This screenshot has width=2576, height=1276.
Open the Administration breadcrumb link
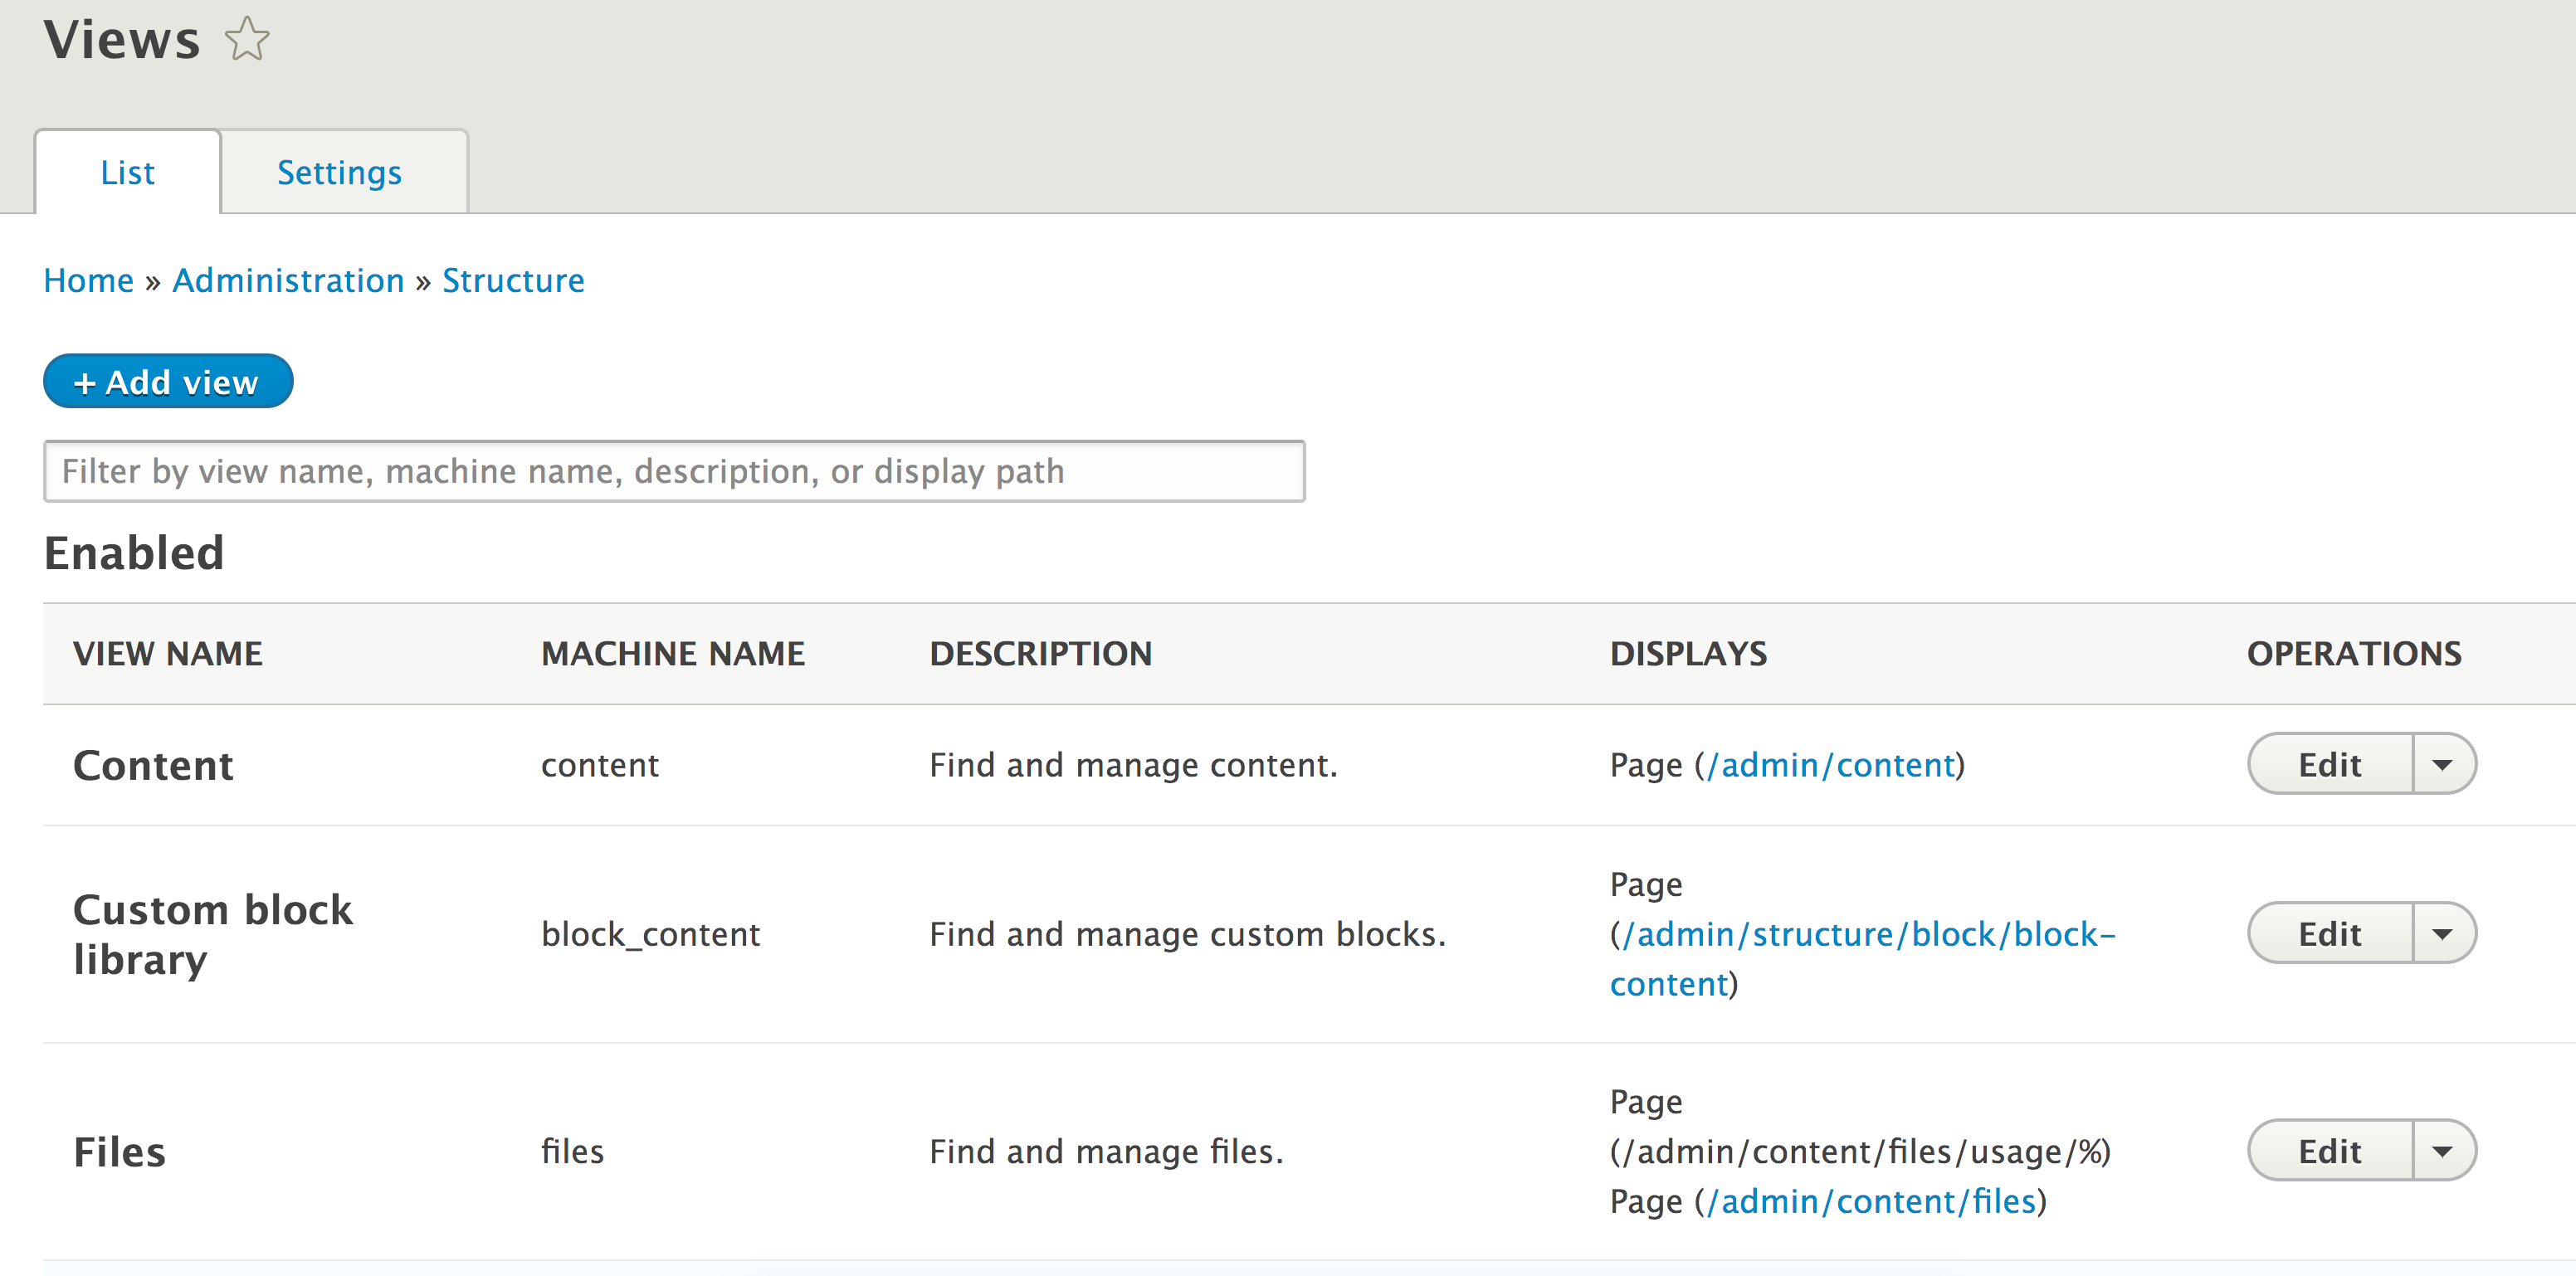(288, 280)
